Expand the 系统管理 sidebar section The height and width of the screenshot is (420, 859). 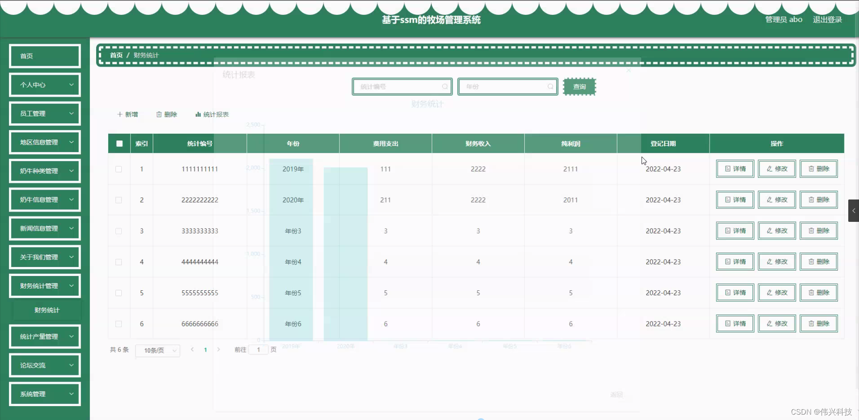(x=44, y=394)
